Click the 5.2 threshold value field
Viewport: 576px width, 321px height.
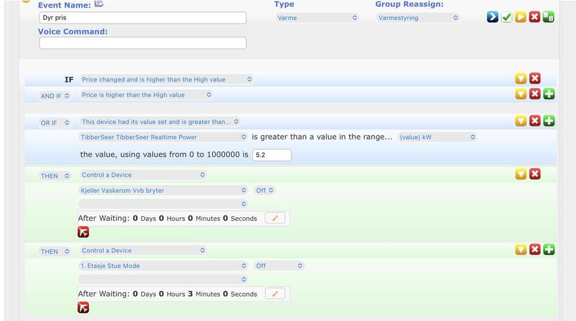[272, 155]
